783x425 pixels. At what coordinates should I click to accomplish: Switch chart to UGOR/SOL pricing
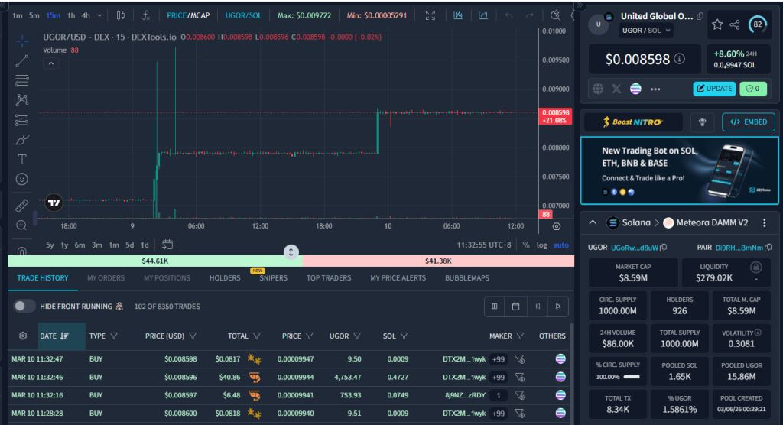pos(243,15)
